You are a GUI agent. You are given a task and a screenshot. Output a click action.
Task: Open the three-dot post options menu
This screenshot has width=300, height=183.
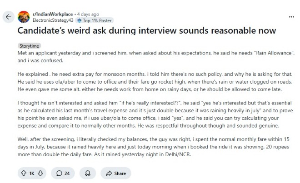[x=291, y=16]
